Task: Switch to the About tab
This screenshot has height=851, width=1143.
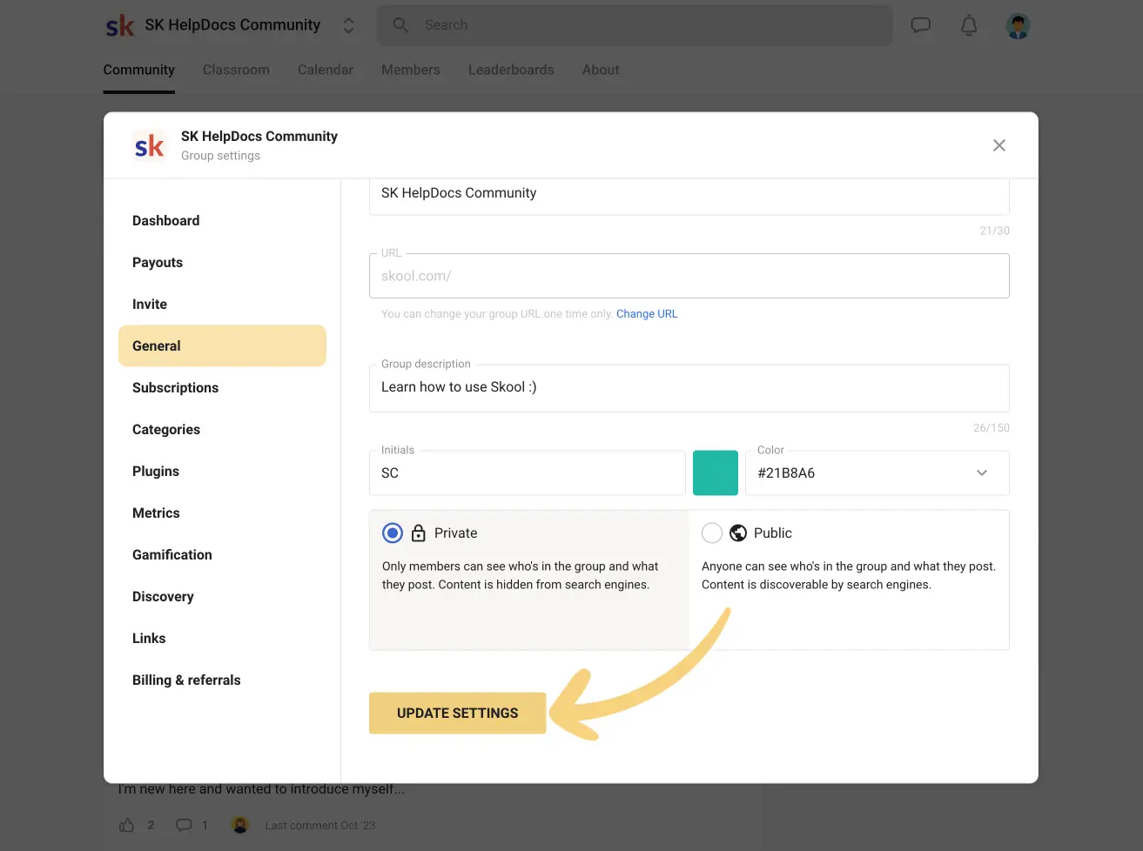Action: click(601, 70)
